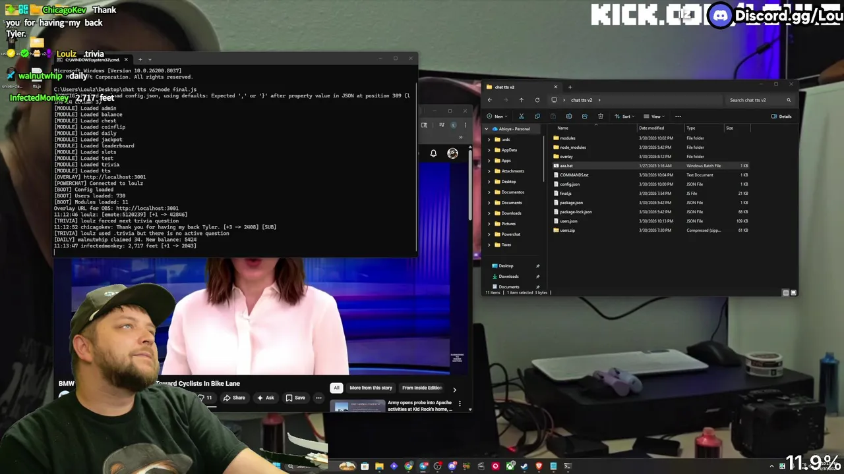Click the Cut icon in File Explorer toolbar

tap(521, 117)
